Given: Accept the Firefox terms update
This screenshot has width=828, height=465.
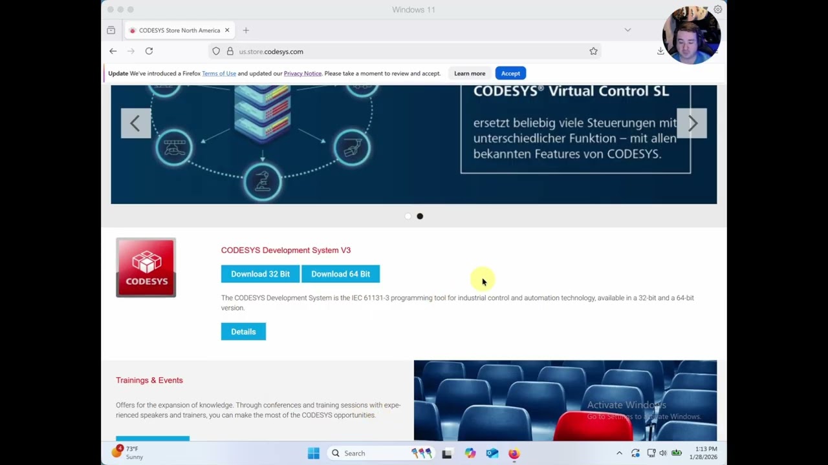Looking at the screenshot, I should pyautogui.click(x=510, y=74).
